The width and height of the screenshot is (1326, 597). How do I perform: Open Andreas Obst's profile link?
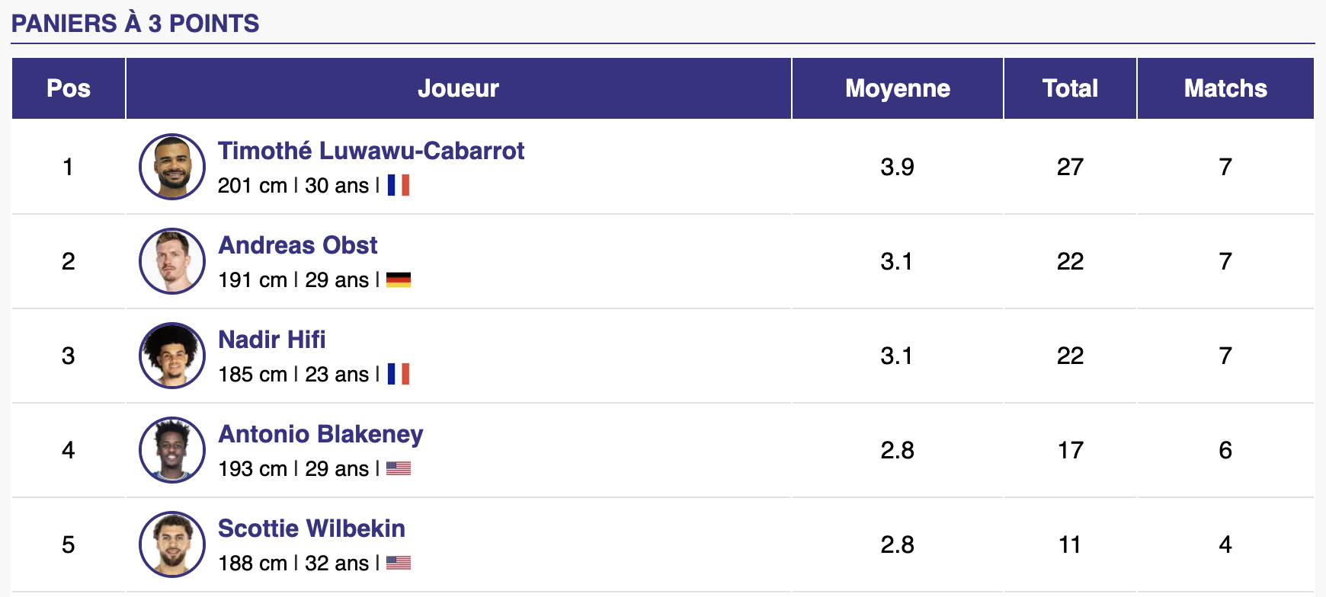(298, 245)
